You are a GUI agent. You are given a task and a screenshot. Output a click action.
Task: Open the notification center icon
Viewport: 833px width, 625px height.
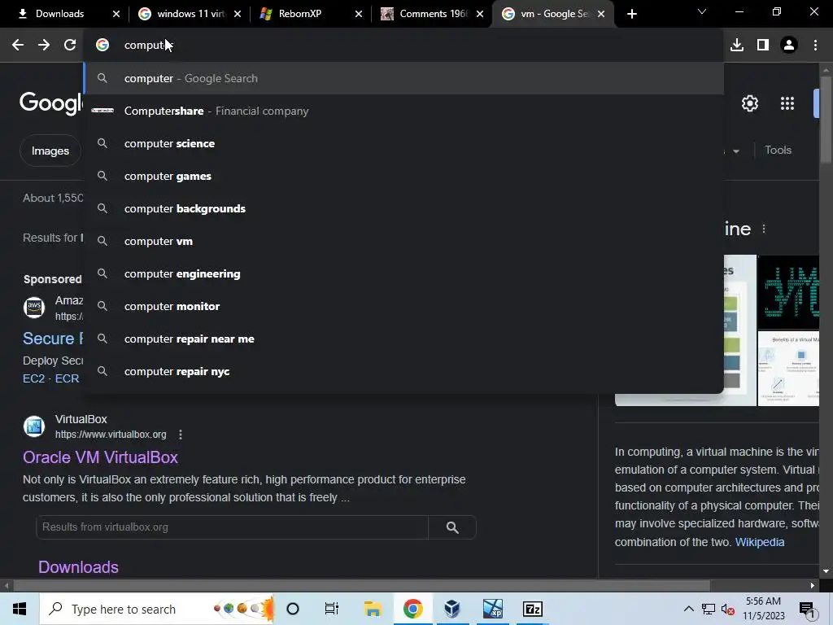(x=807, y=609)
